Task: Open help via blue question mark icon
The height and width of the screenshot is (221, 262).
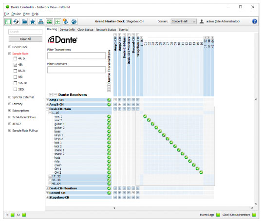Action: click(x=254, y=21)
